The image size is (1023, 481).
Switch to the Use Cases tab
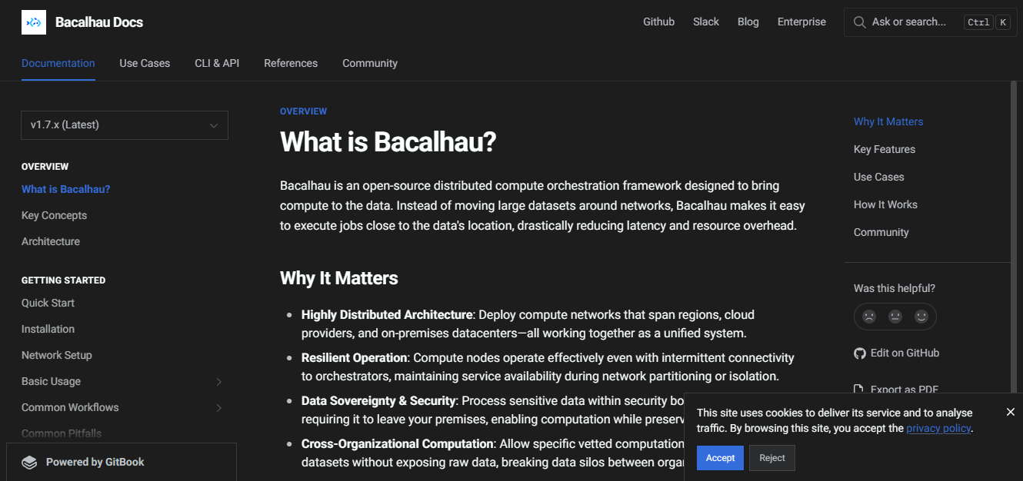[x=145, y=63]
